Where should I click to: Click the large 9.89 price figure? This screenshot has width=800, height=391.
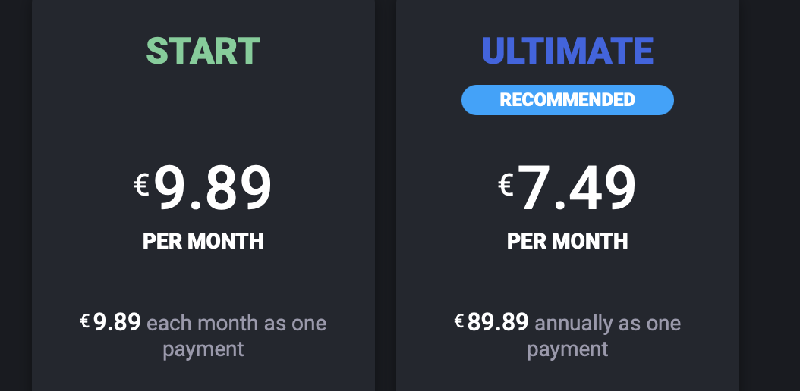click(213, 188)
